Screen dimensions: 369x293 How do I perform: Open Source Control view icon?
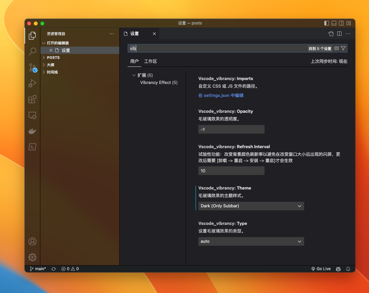[x=33, y=67]
